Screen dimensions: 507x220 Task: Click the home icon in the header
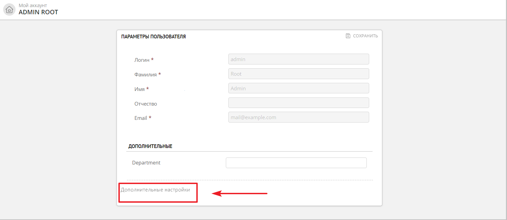(x=9, y=10)
